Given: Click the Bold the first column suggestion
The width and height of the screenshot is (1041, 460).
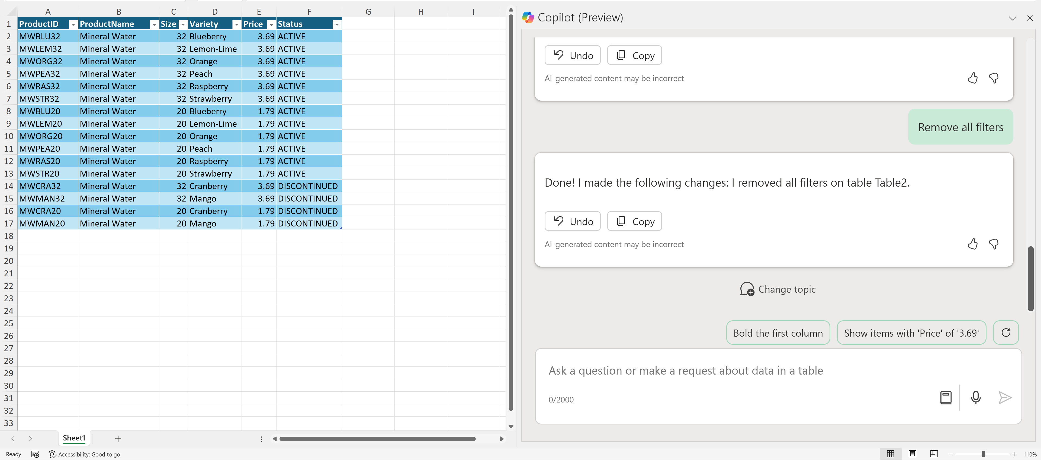Looking at the screenshot, I should click(x=777, y=333).
